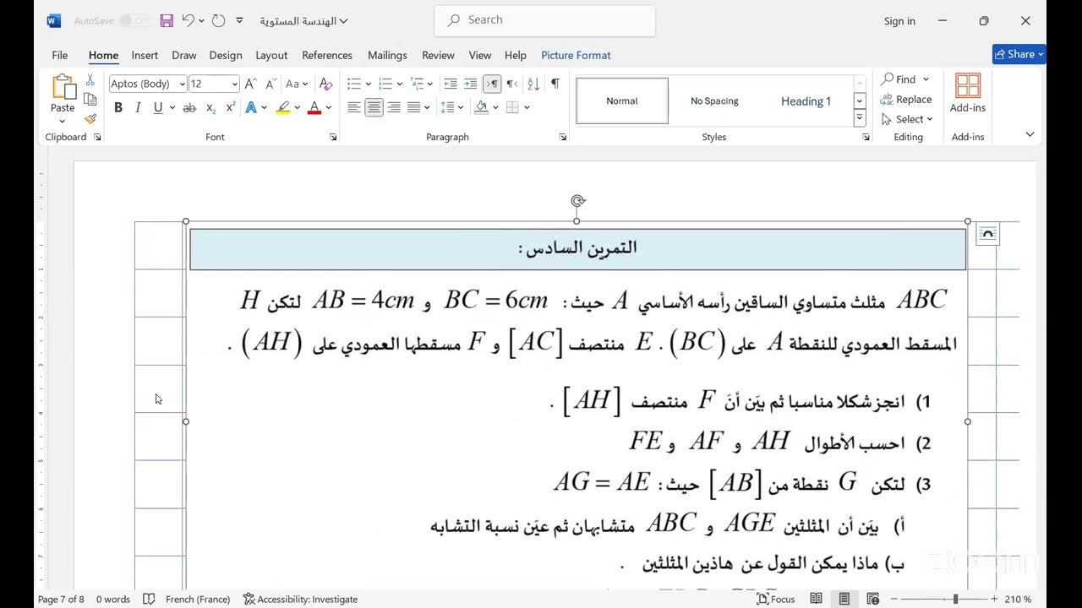Toggle Show/Hide paragraph marks
The width and height of the screenshot is (1082, 608).
[x=555, y=84]
